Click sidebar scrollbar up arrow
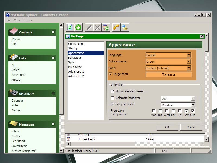This screenshot has height=163, width=217. 62,25
